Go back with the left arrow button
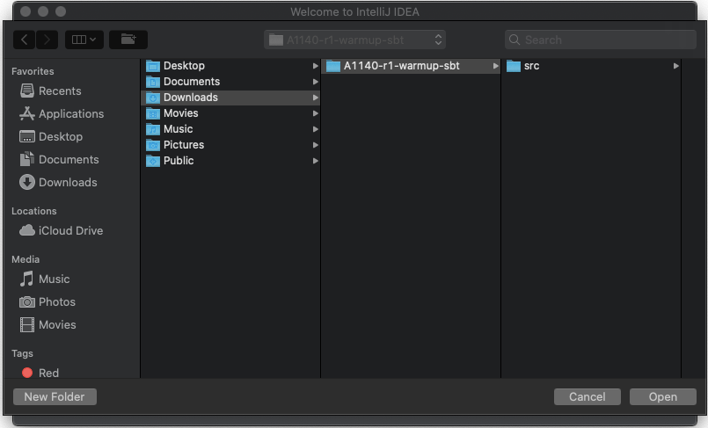The image size is (708, 428). pyautogui.click(x=25, y=40)
